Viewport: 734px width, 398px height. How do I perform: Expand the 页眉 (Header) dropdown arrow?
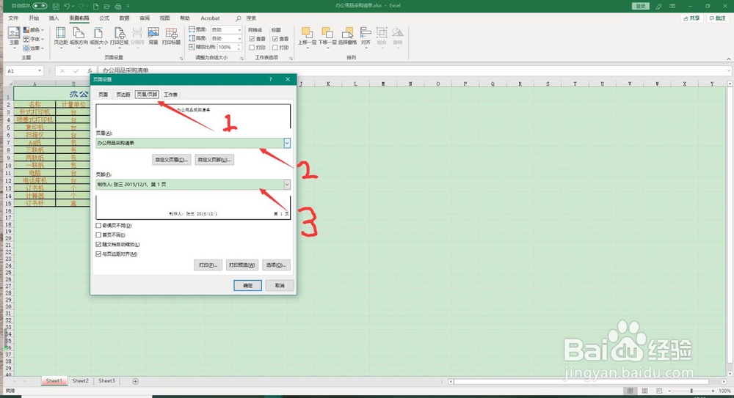[x=287, y=143]
